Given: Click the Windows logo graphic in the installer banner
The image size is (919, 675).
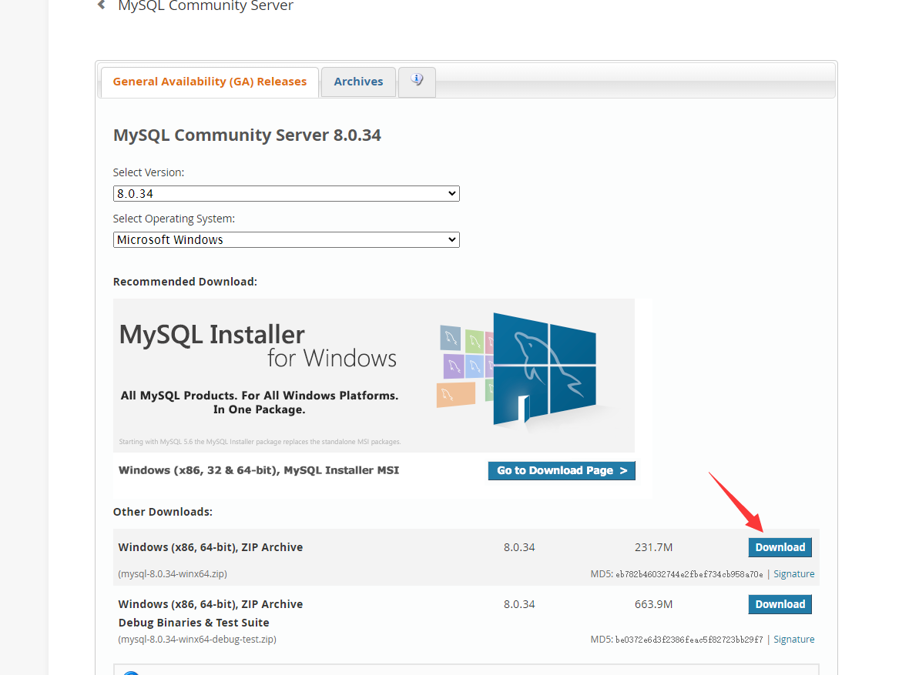Looking at the screenshot, I should pos(545,369).
